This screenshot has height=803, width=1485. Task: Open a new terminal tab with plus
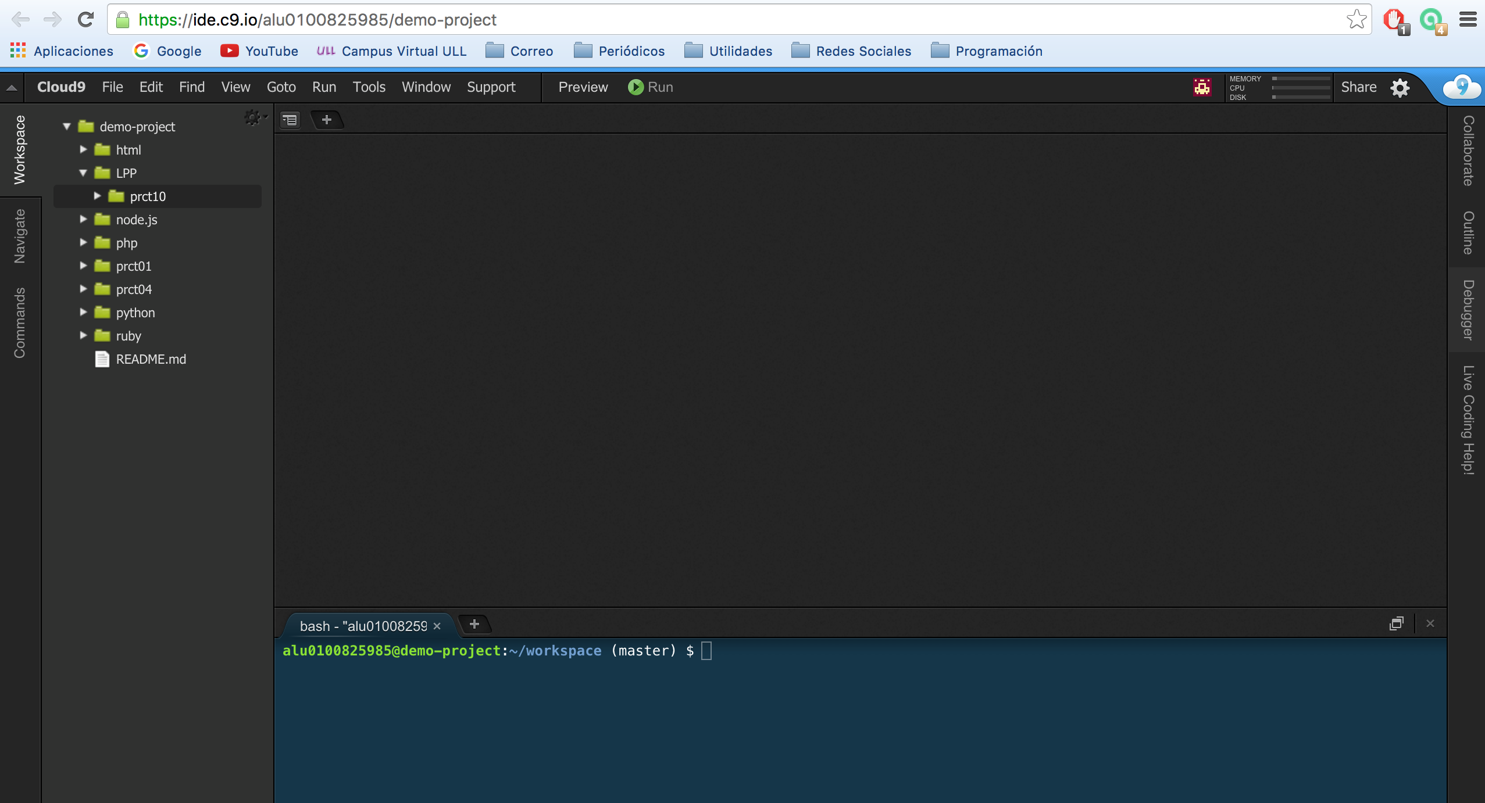474,624
